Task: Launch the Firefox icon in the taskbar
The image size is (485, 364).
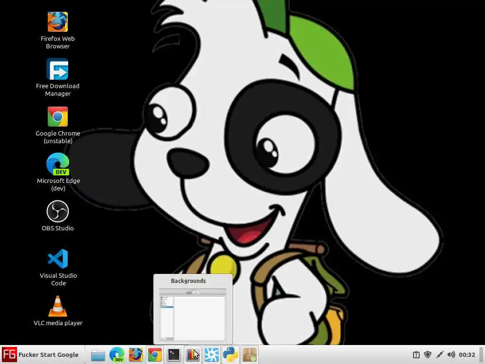Action: [x=136, y=355]
